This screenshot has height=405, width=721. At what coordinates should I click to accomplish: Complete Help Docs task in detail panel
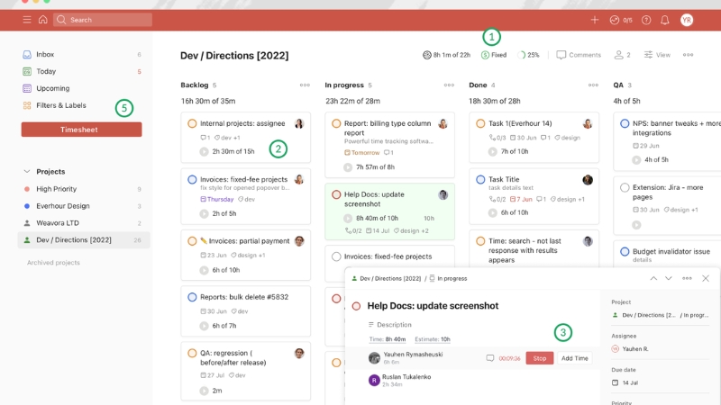[356, 306]
